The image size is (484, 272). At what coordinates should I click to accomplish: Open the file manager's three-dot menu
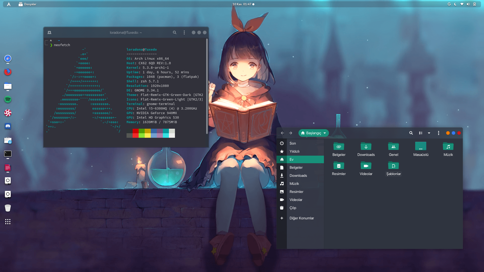[439, 133]
